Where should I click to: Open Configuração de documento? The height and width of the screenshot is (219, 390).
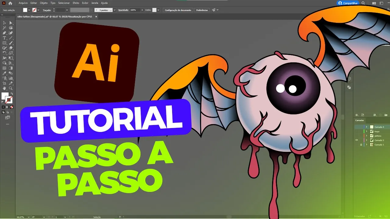pos(178,10)
